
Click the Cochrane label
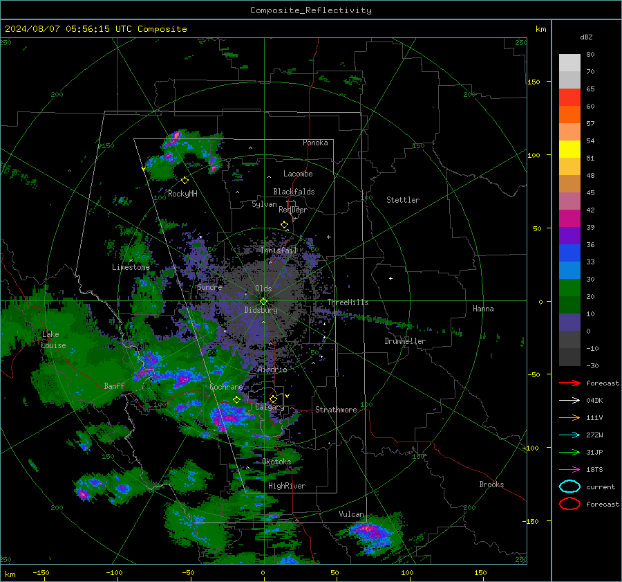[x=226, y=387]
